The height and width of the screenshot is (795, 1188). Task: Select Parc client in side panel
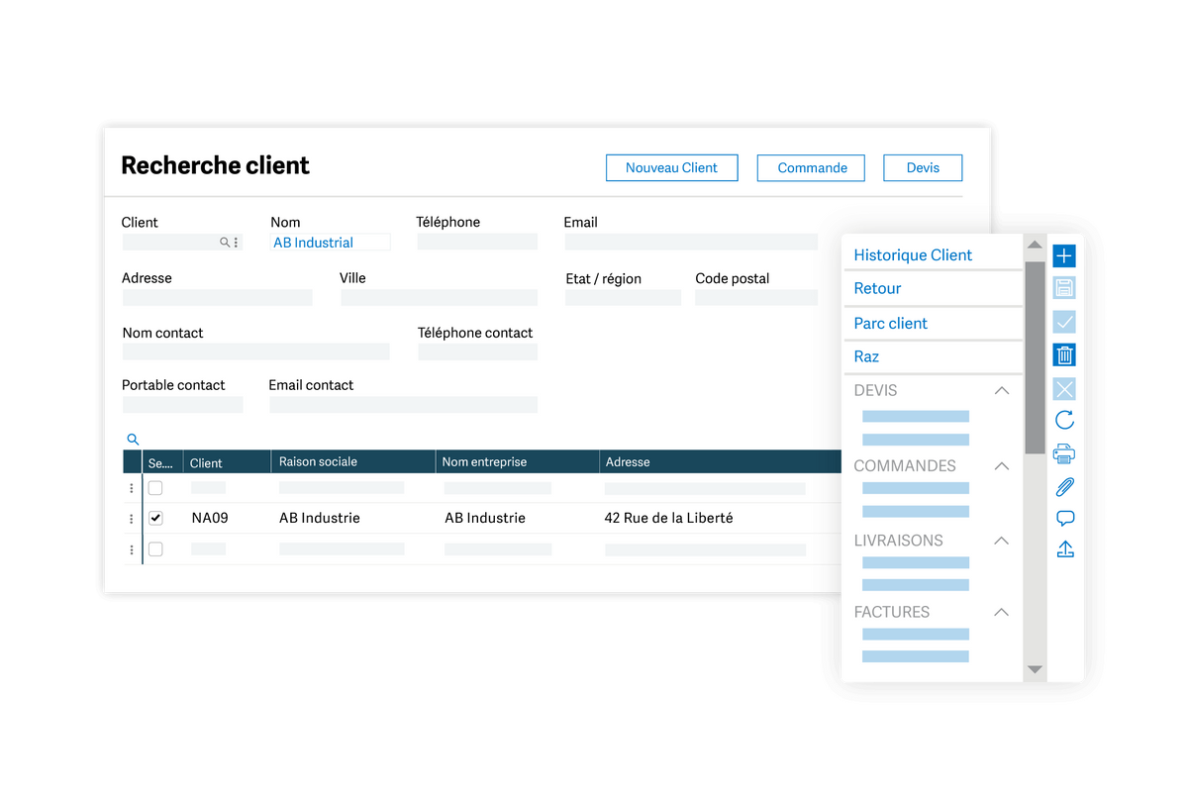click(890, 324)
